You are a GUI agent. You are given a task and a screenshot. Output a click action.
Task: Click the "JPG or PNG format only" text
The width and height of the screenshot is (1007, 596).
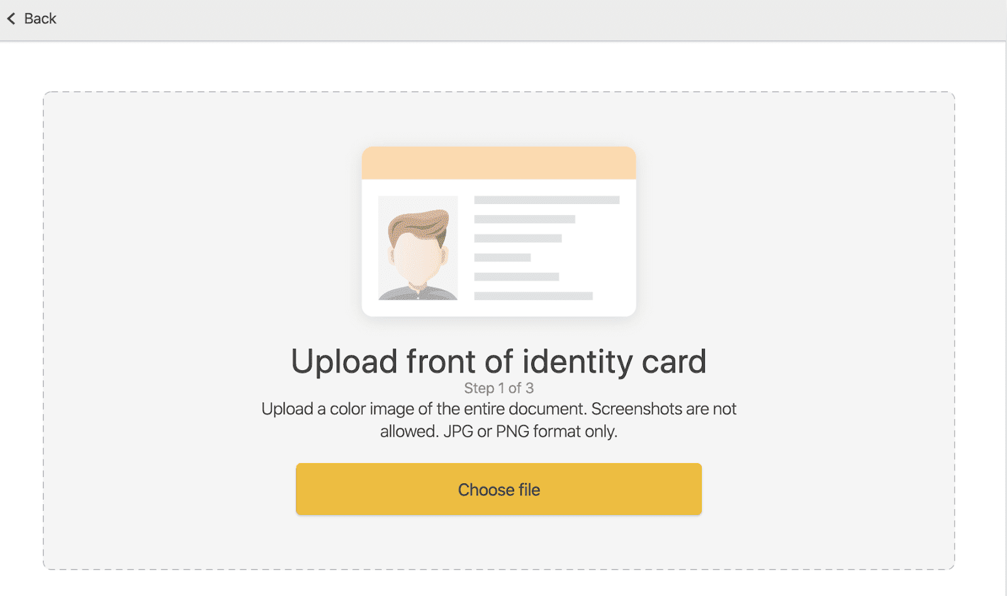pyautogui.click(x=530, y=432)
